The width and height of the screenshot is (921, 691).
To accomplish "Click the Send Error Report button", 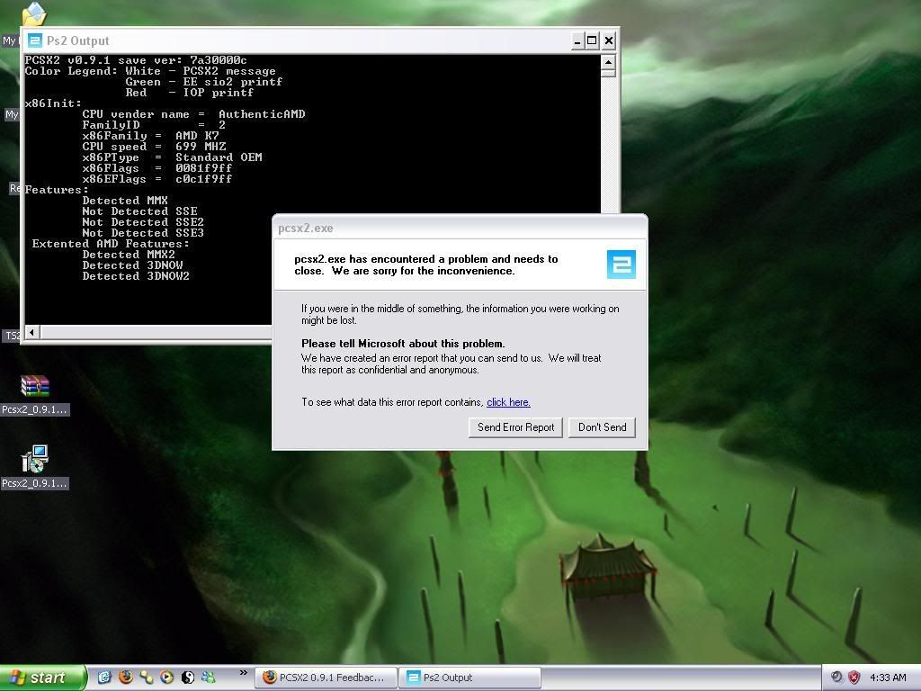I will [x=515, y=427].
